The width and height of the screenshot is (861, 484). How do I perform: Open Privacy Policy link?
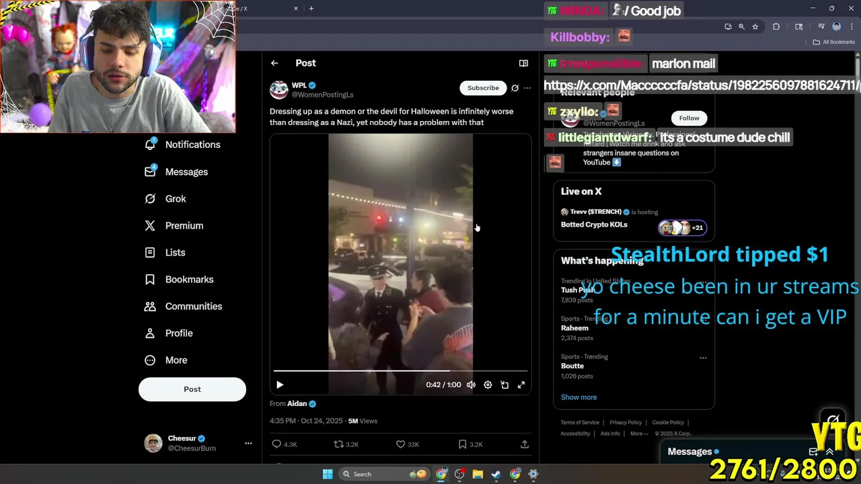coord(626,423)
